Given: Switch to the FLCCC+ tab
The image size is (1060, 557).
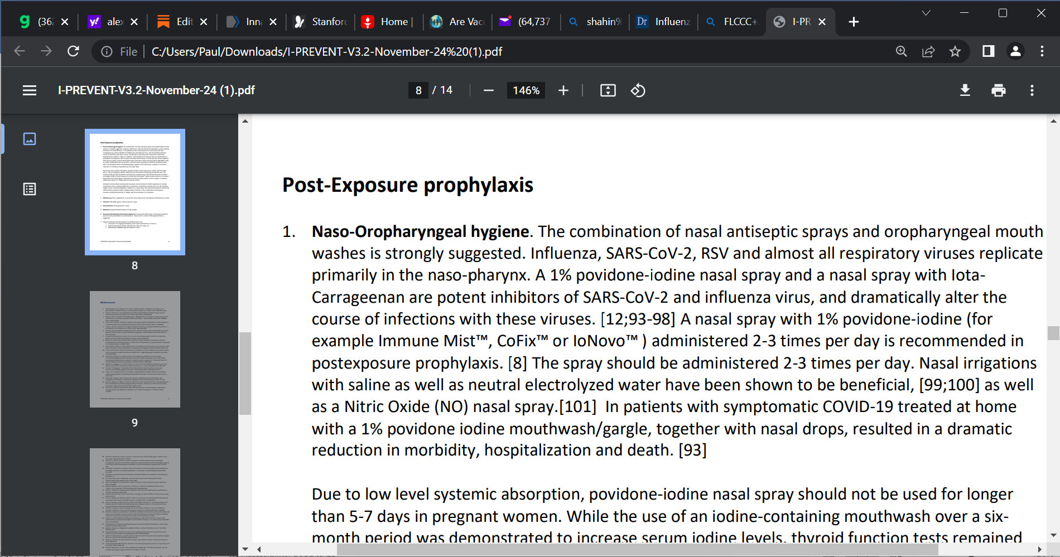Looking at the screenshot, I should [x=732, y=22].
